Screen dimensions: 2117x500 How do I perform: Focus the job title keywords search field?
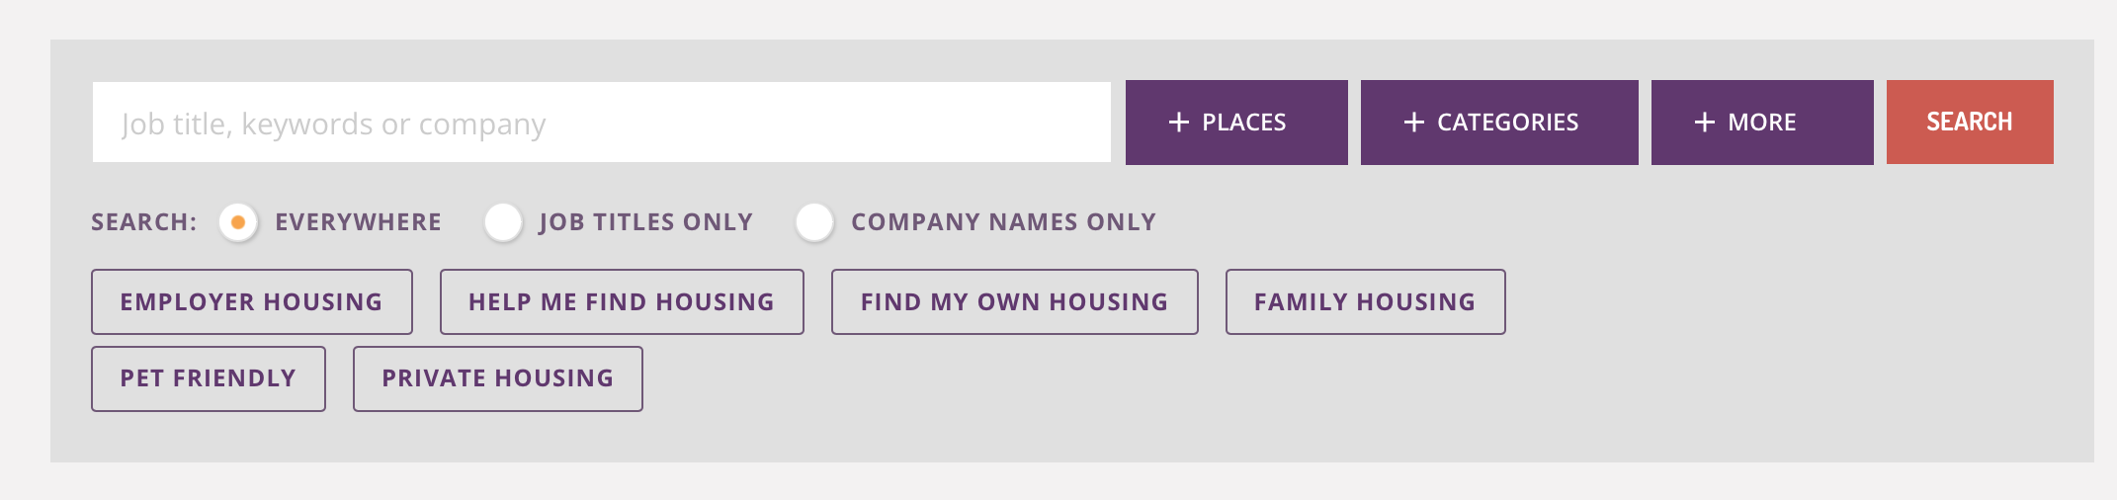click(x=602, y=123)
